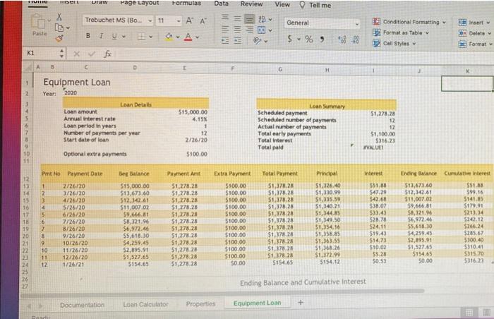Viewport: 494px width, 319px height.
Task: Apply the red font color
Action: (188, 37)
